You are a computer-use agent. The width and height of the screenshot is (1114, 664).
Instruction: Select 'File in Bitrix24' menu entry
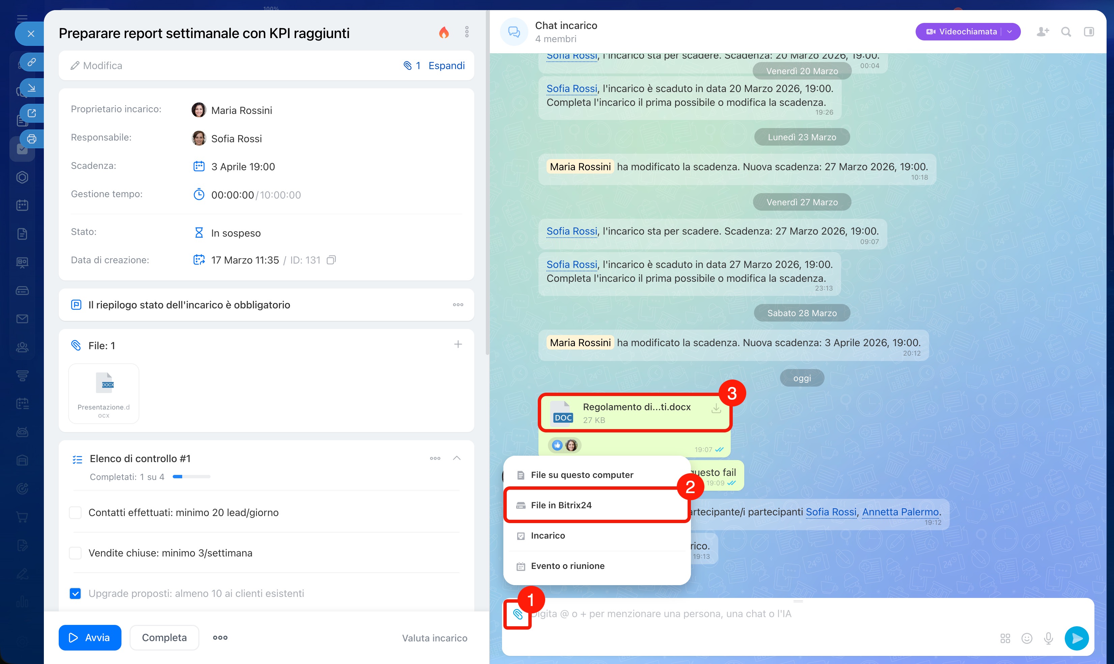(561, 505)
